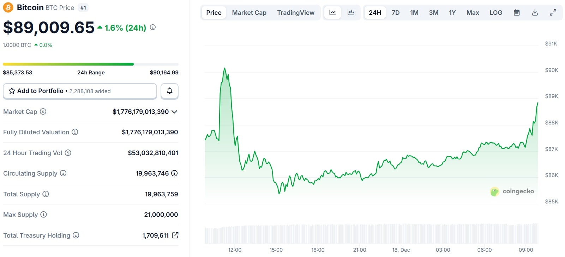Open Total Treasury Holding external link icon
This screenshot has width=565, height=257.
175,235
